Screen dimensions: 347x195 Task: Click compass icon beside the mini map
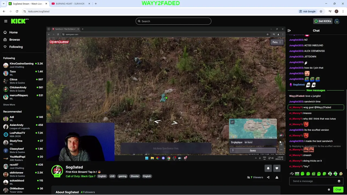[x=281, y=135]
